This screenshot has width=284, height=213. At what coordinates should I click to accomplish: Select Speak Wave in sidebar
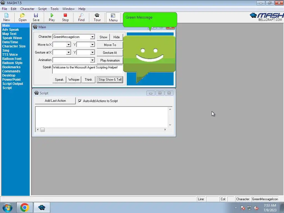click(12, 38)
